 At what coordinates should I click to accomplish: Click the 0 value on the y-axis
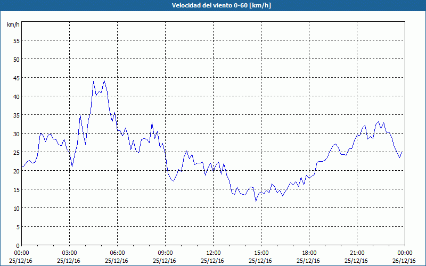point(18,246)
